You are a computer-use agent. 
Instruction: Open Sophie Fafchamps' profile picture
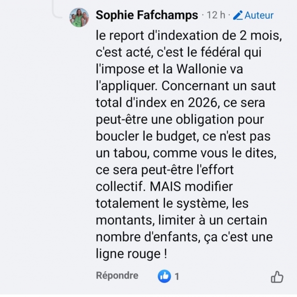[x=79, y=17]
